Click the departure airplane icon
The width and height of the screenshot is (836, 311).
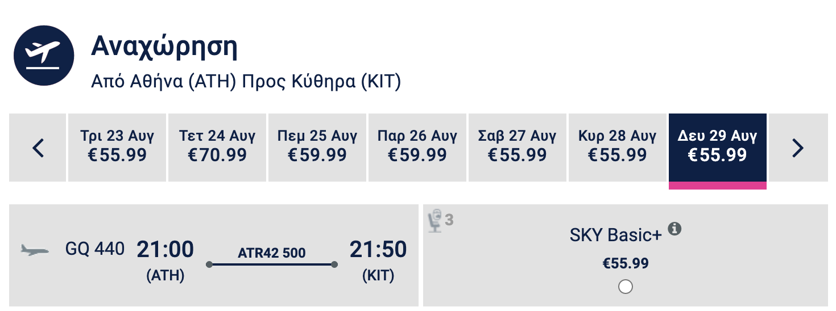44,55
